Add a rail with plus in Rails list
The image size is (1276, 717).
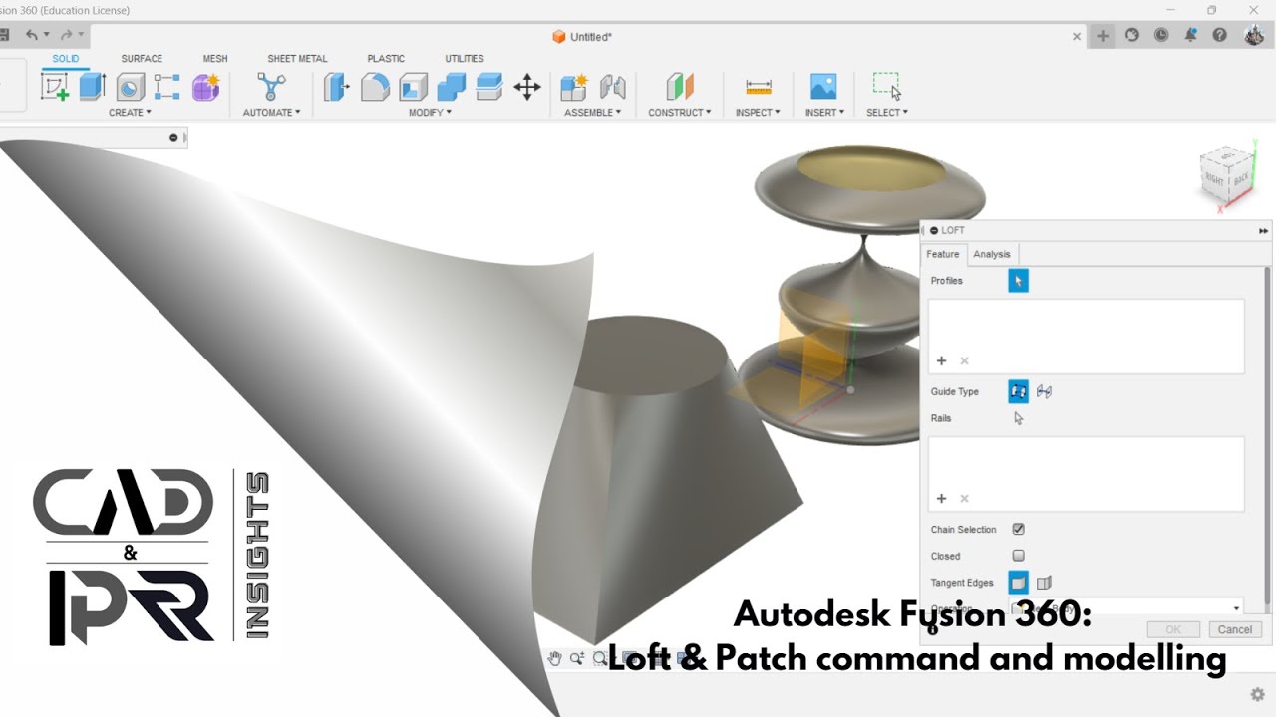[x=941, y=498]
